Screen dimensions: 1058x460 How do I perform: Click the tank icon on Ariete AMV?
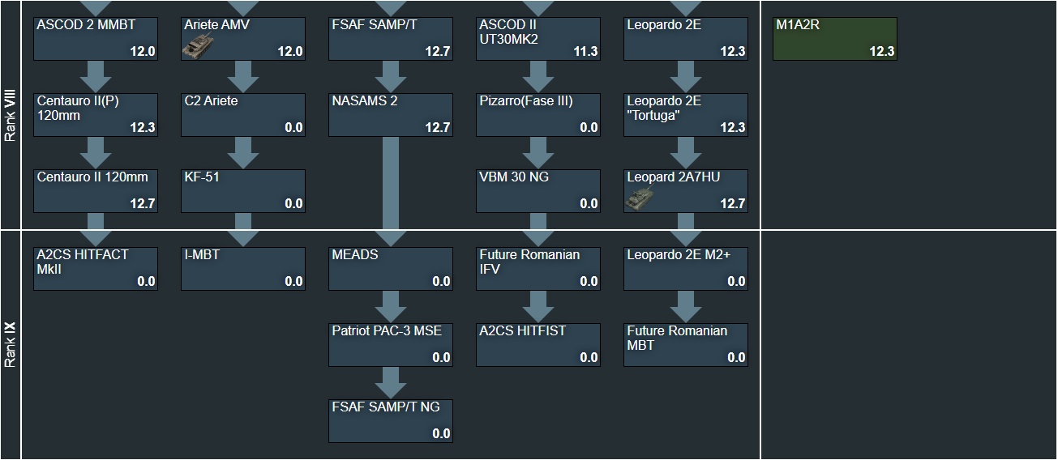tap(195, 50)
